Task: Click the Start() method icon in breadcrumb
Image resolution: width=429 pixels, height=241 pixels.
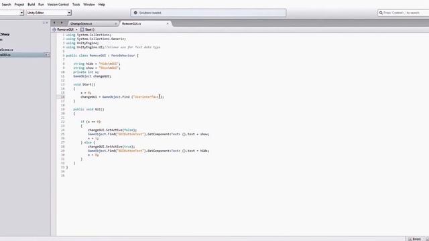Action: pos(82,29)
